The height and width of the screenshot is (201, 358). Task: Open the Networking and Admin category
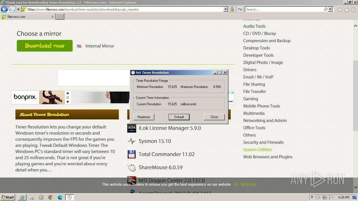tap(265, 121)
